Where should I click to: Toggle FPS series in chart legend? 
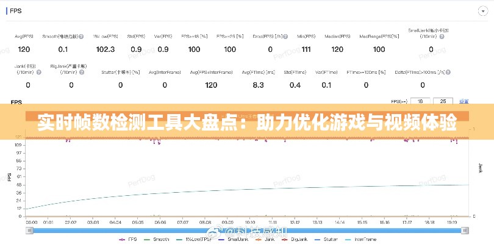pyautogui.click(x=128, y=239)
